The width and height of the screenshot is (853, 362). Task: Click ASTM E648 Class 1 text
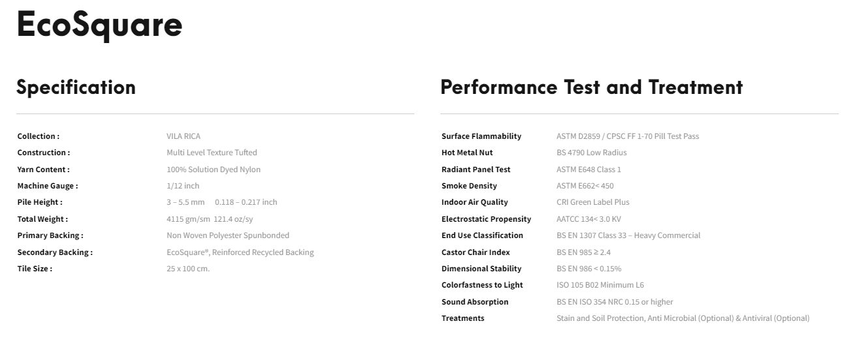[589, 170]
